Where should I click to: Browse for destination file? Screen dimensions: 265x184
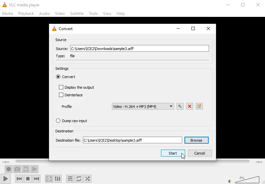click(x=196, y=140)
